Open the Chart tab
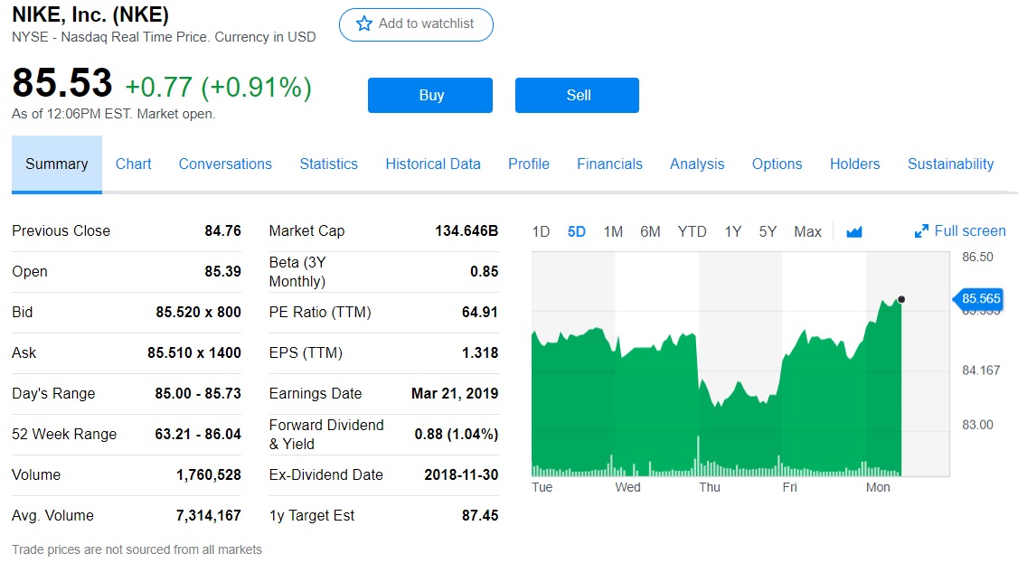 [133, 164]
